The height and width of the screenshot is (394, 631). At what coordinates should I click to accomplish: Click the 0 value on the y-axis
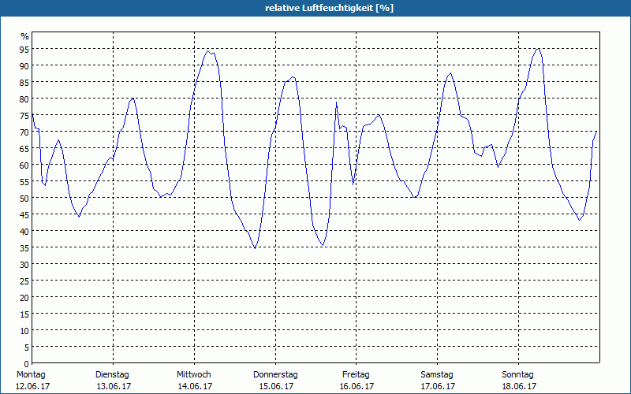pyautogui.click(x=27, y=363)
